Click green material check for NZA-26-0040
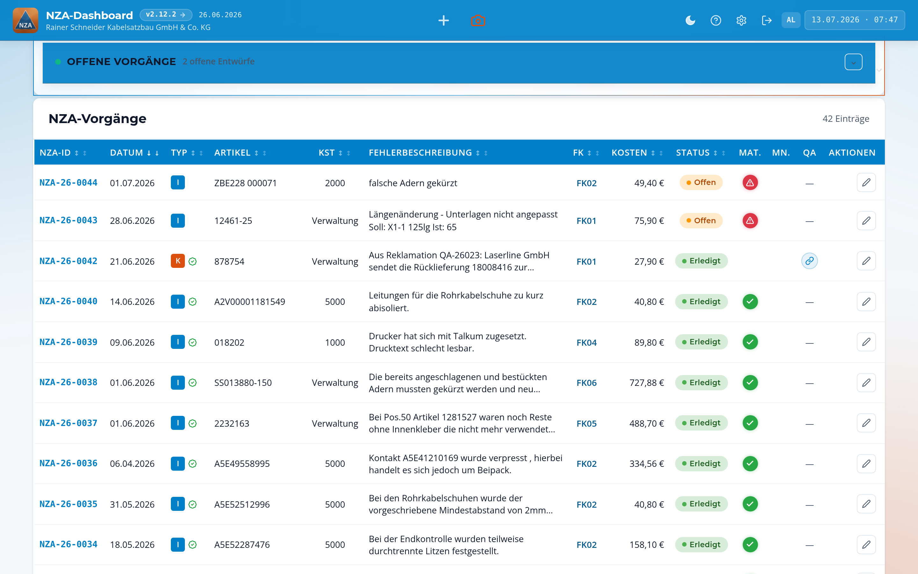Screen dimensions: 918x574 tap(750, 301)
